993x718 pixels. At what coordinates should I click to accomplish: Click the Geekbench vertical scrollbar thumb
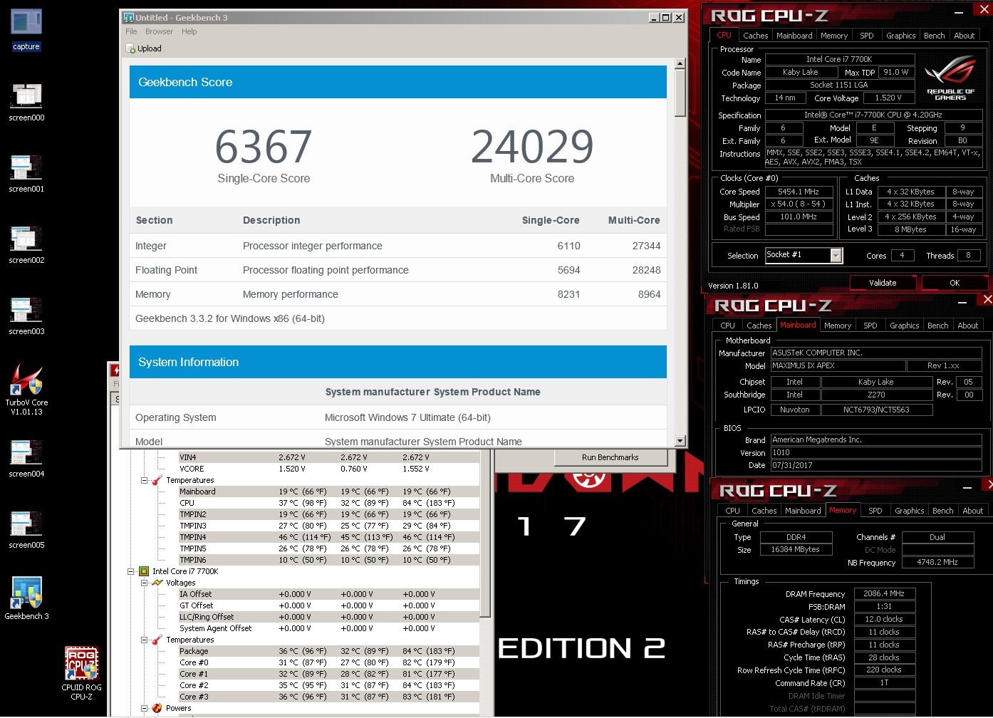(680, 93)
